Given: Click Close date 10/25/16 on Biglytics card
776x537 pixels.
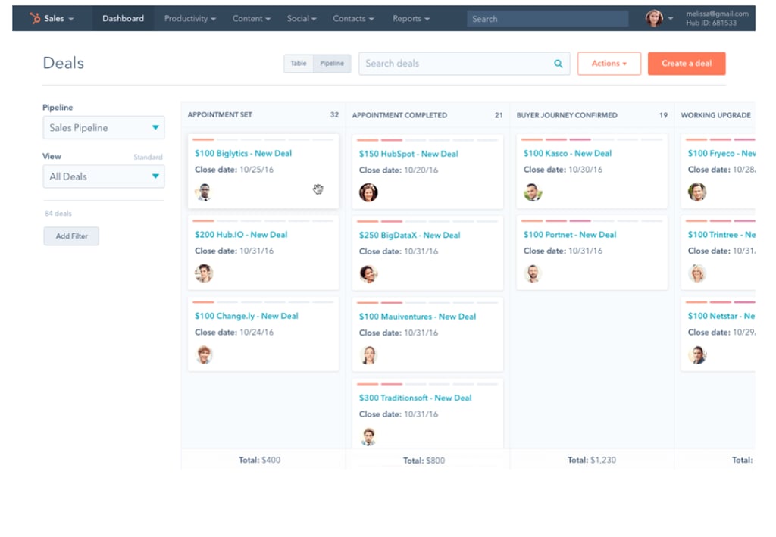Looking at the screenshot, I should point(234,169).
